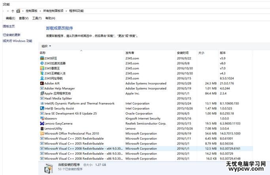Open the 组织 dropdown

(x=46, y=46)
